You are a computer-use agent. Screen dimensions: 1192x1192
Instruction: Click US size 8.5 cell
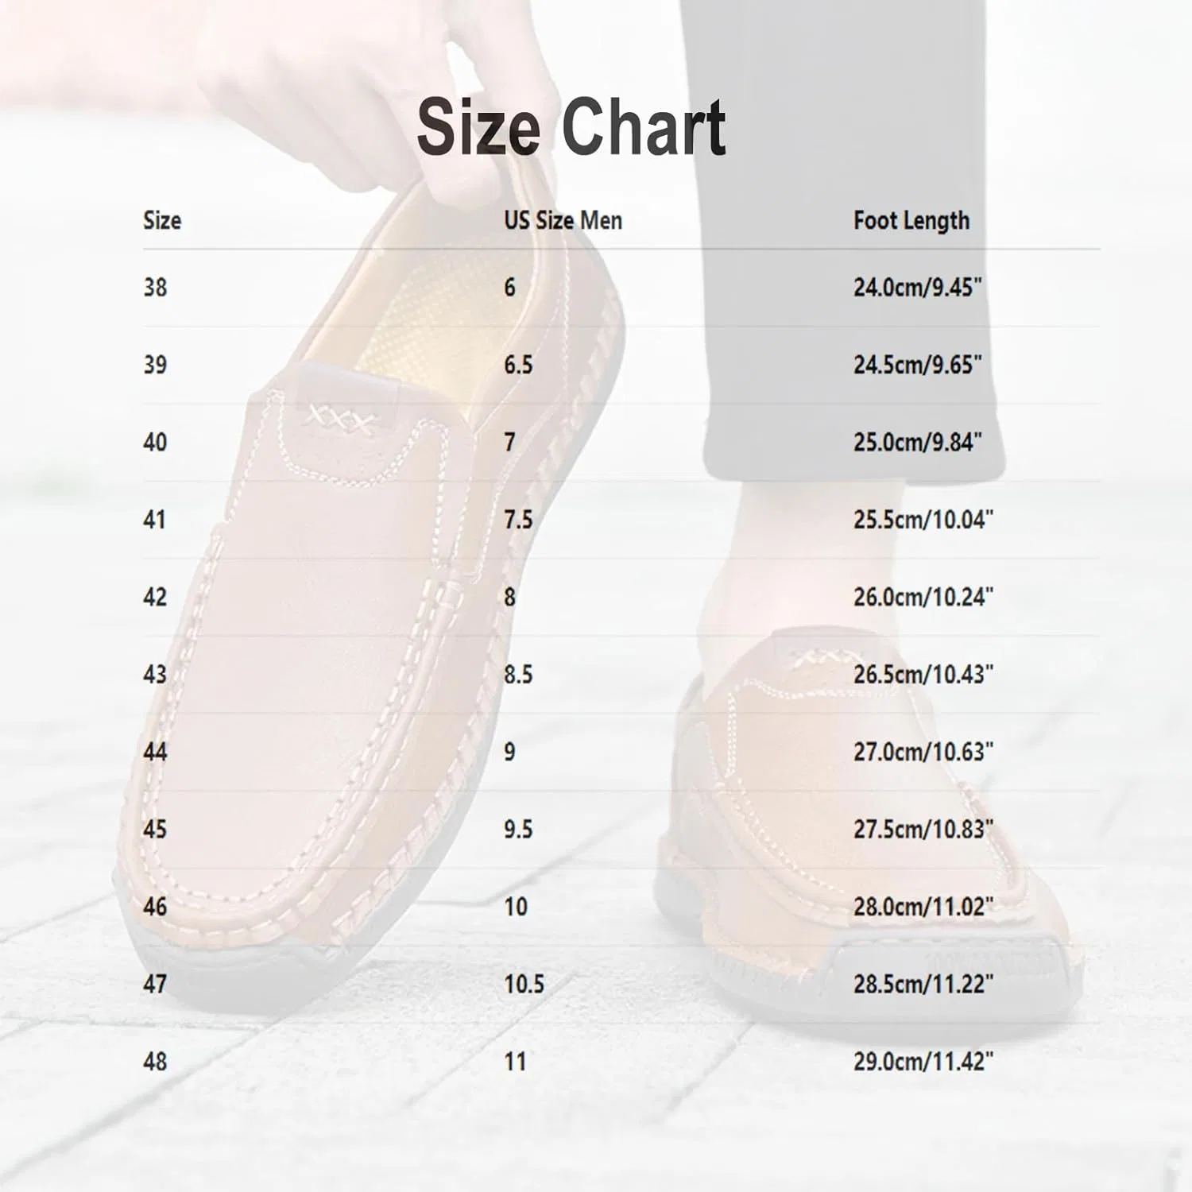pos(518,675)
